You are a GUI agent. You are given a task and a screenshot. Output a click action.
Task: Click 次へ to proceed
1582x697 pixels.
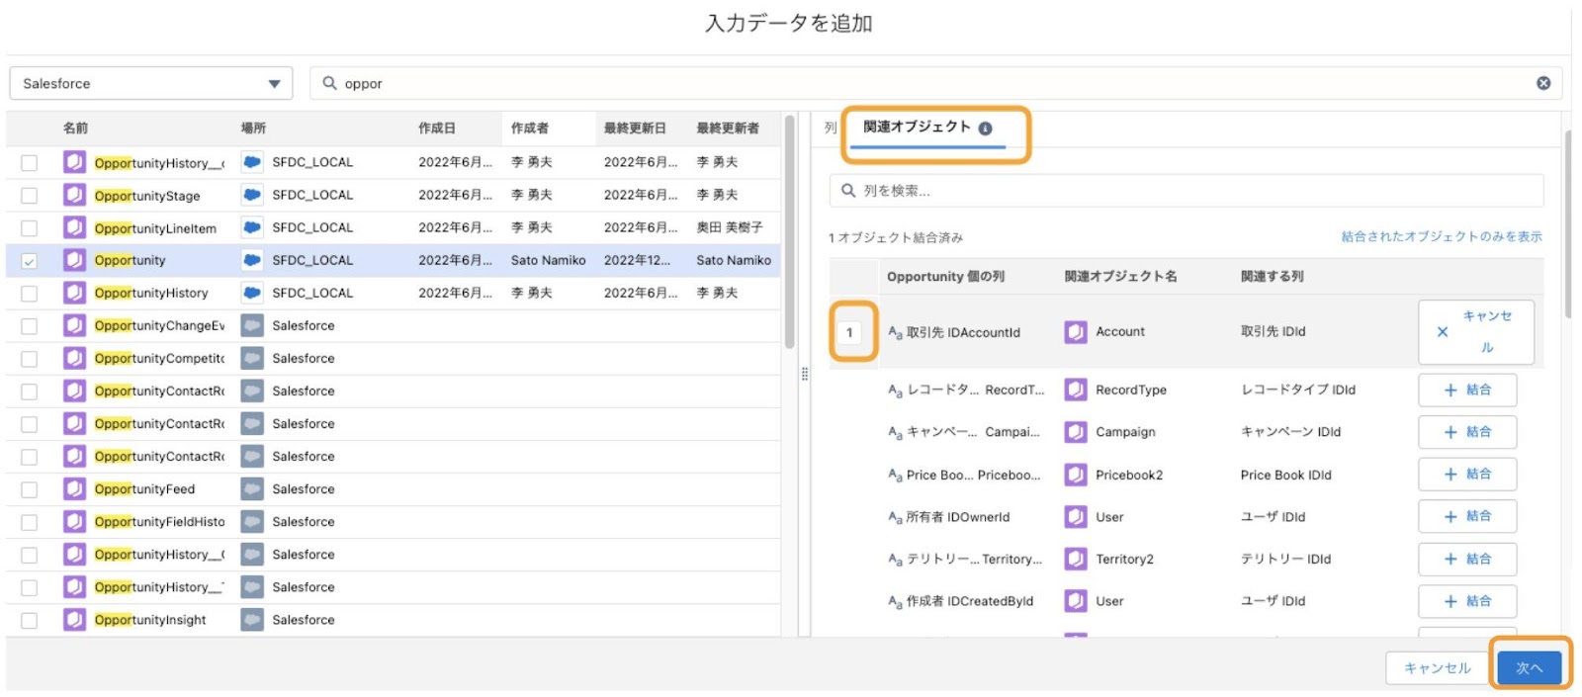(1529, 667)
